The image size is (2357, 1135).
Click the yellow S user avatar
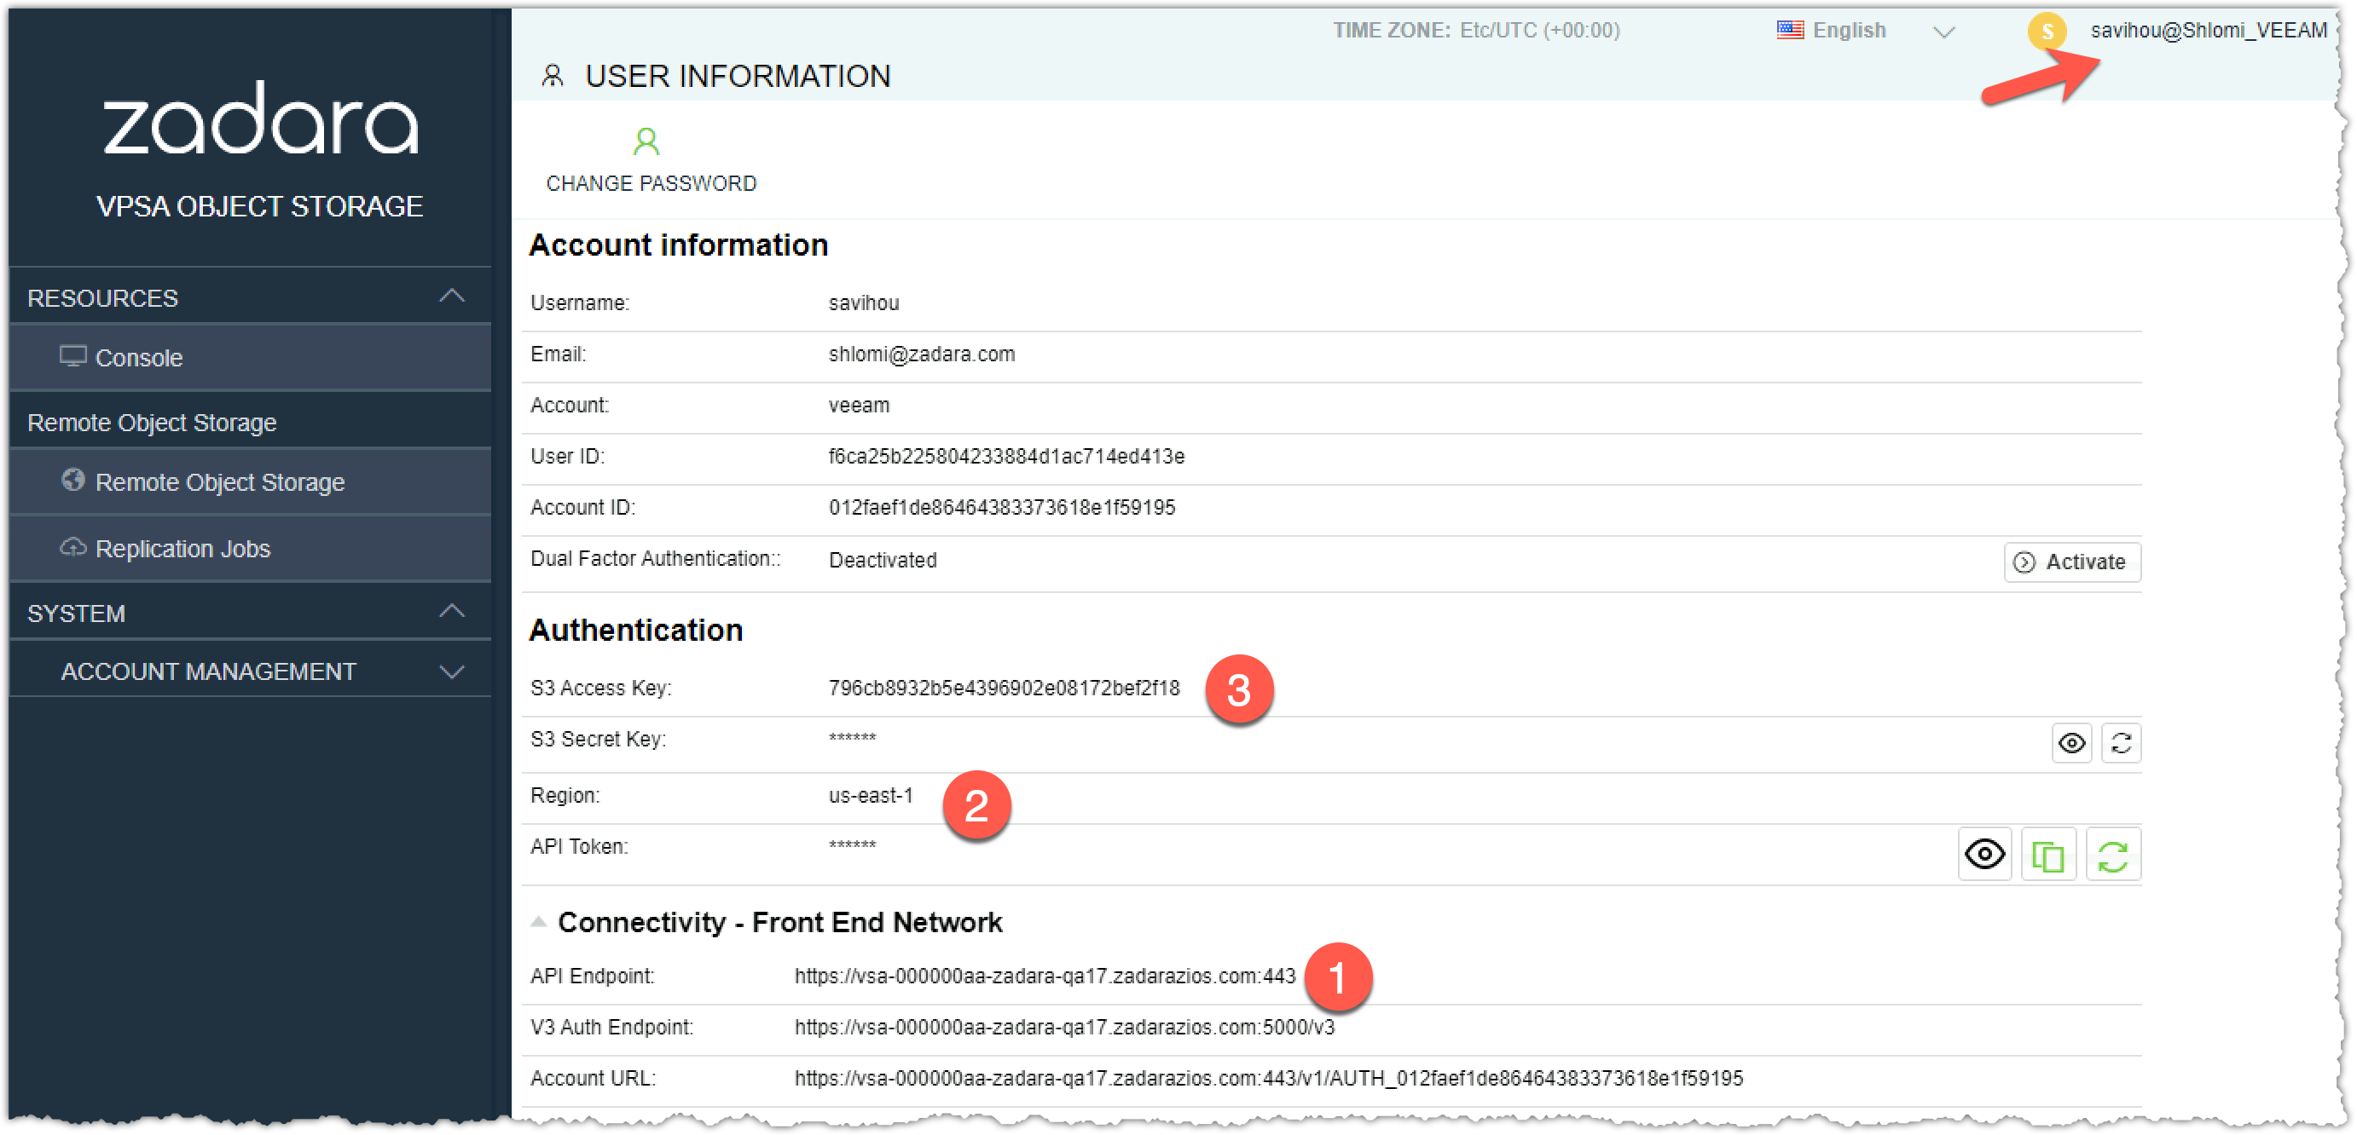click(x=2047, y=31)
